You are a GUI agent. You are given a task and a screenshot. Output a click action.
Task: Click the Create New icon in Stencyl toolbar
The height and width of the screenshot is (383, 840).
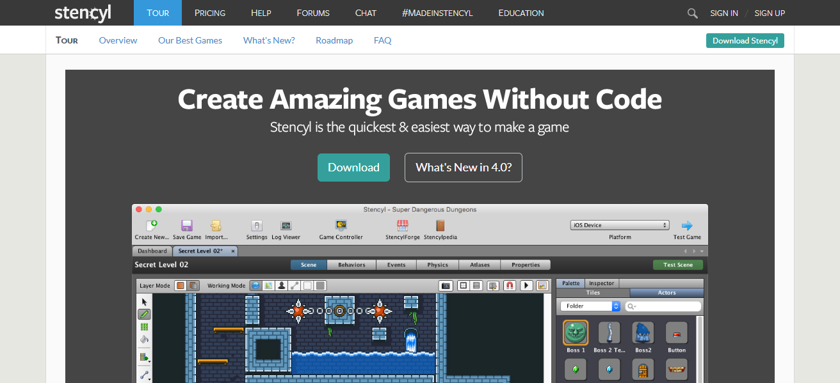pyautogui.click(x=152, y=225)
